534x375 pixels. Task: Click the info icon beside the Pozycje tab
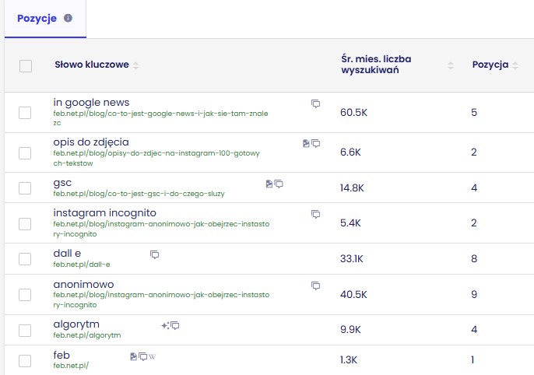point(68,18)
